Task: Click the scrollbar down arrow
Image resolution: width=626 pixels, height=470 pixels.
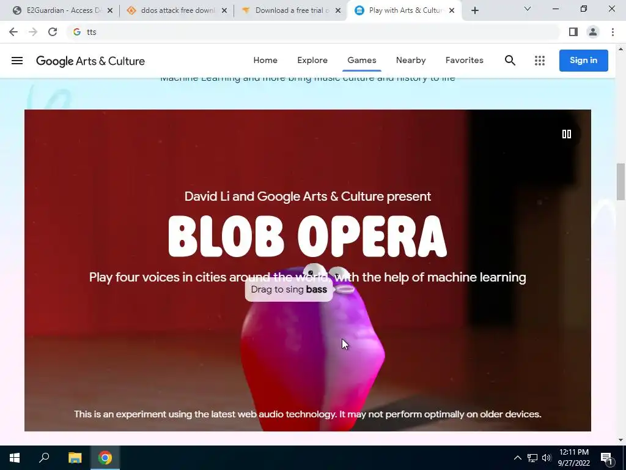Action: coord(620,440)
